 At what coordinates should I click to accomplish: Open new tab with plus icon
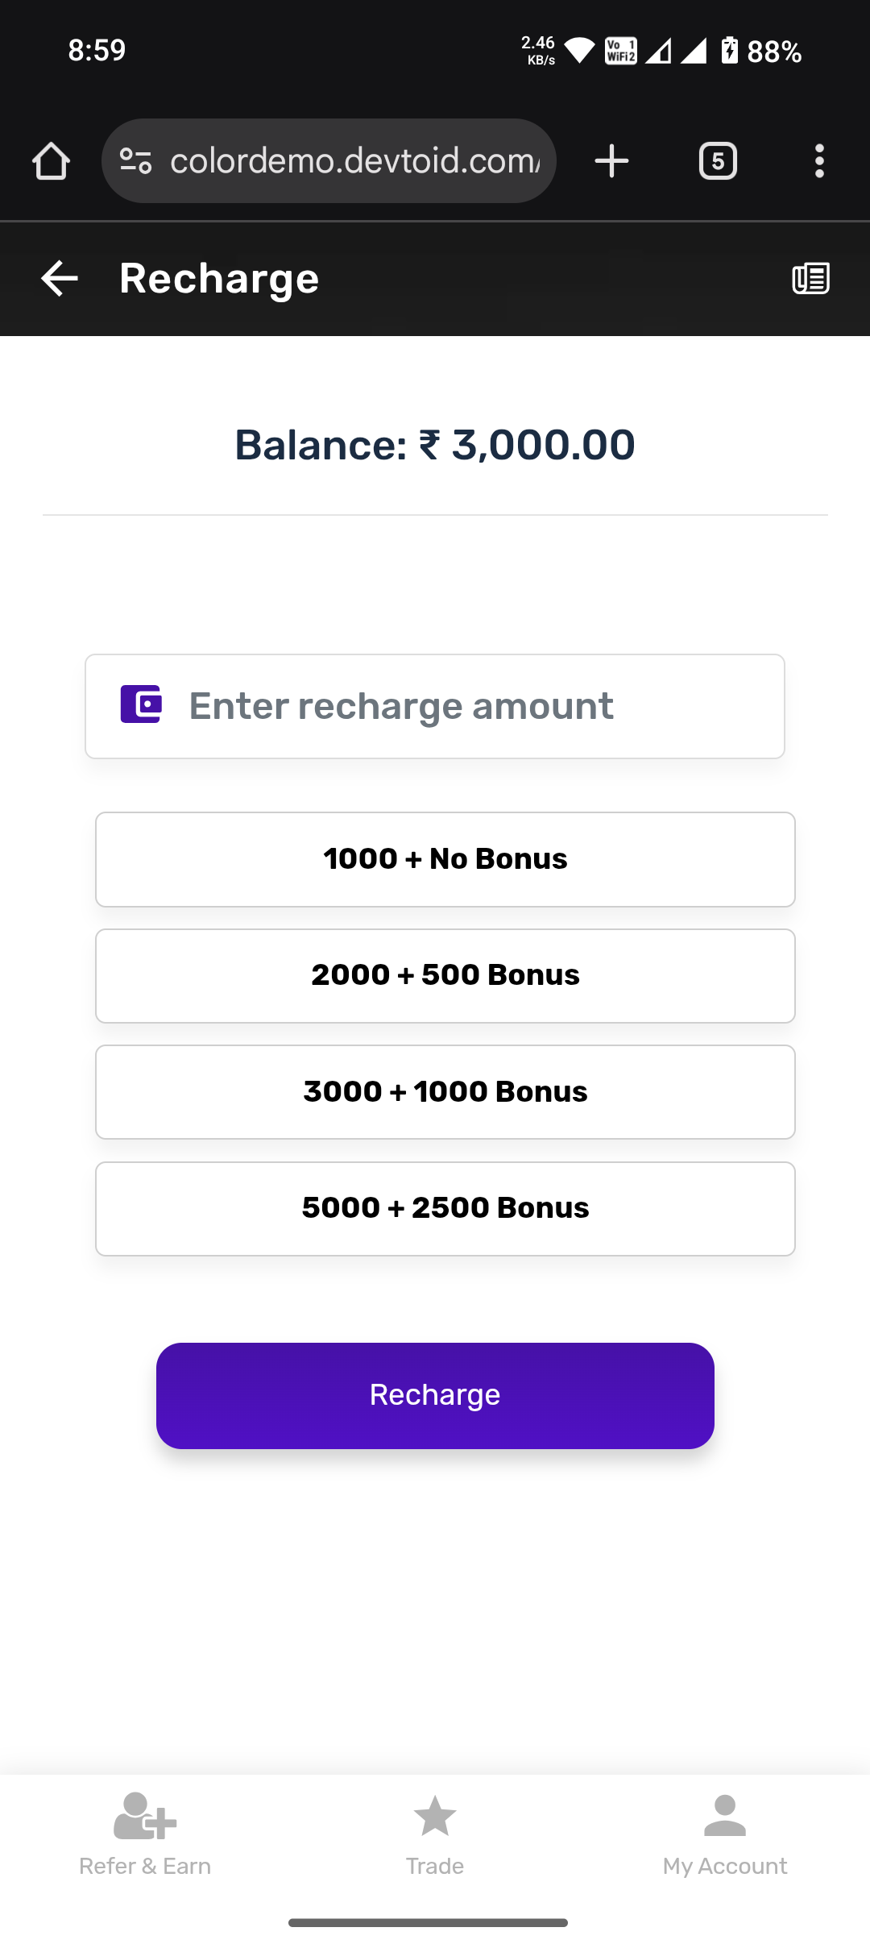(611, 161)
